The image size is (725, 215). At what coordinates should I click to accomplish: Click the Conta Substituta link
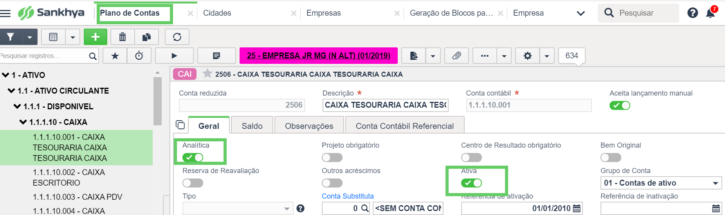(348, 196)
